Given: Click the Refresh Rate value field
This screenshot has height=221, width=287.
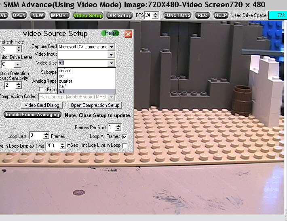Looking at the screenshot, I should pyautogui.click(x=9, y=49).
